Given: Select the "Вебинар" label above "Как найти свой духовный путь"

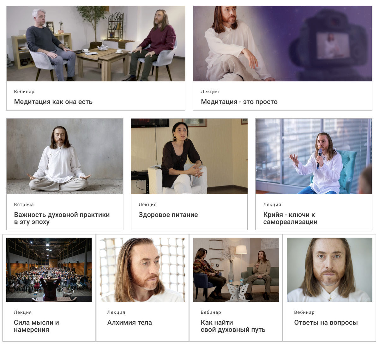Looking at the screenshot, I should click(211, 313).
